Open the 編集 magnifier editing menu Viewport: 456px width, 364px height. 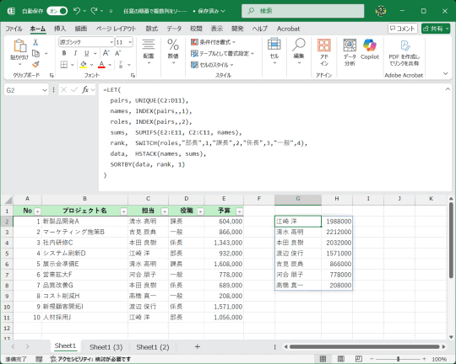click(x=299, y=51)
